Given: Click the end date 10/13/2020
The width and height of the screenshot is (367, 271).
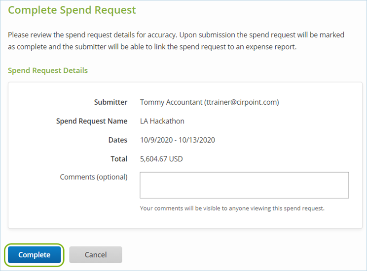Looking at the screenshot, I should pyautogui.click(x=197, y=140).
